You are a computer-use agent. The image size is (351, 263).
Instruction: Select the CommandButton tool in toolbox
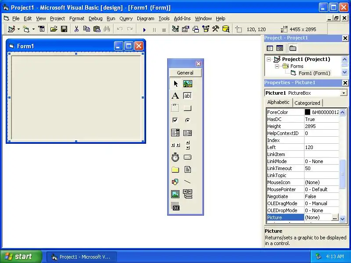(x=188, y=108)
